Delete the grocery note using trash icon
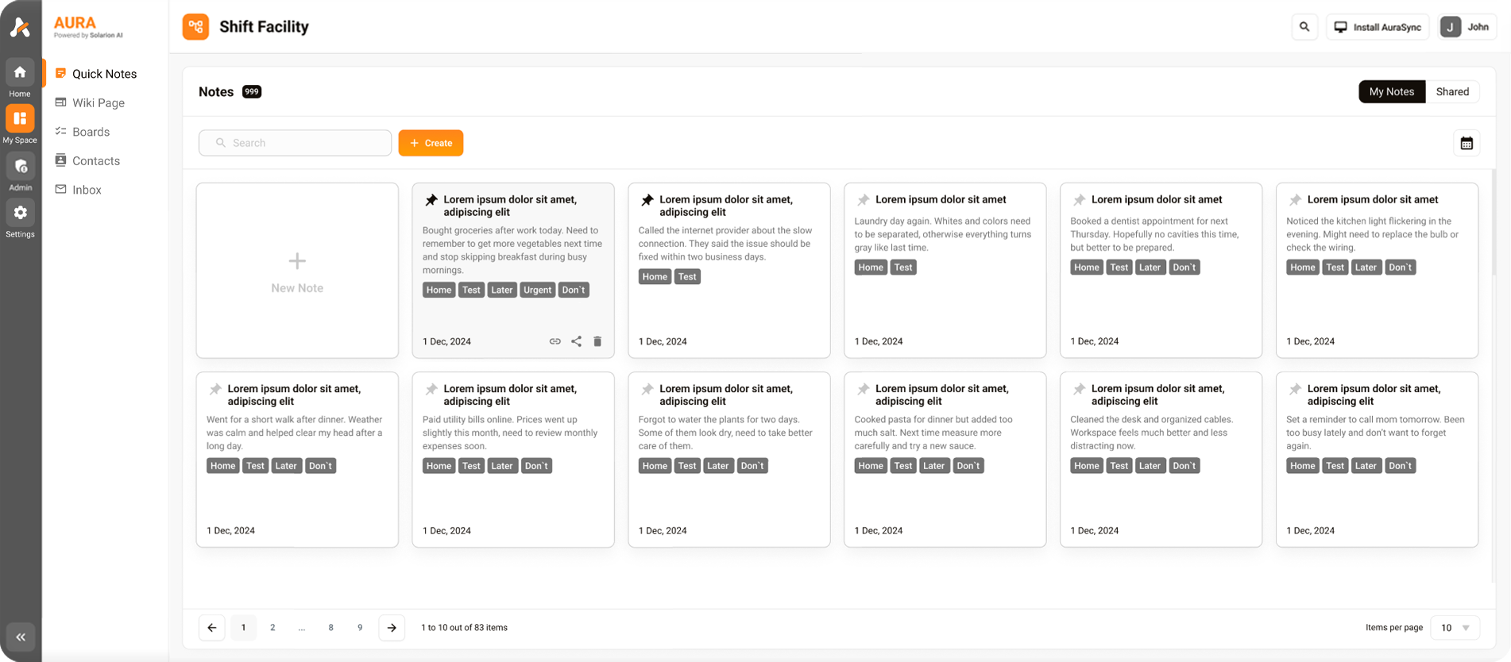Screen dimensions: 1511x662 [597, 341]
